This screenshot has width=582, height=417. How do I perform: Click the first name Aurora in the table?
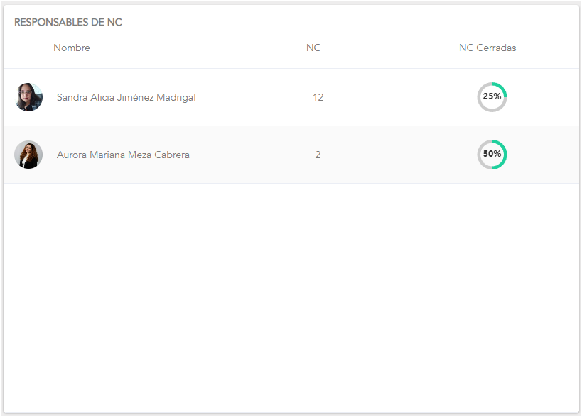click(x=72, y=155)
